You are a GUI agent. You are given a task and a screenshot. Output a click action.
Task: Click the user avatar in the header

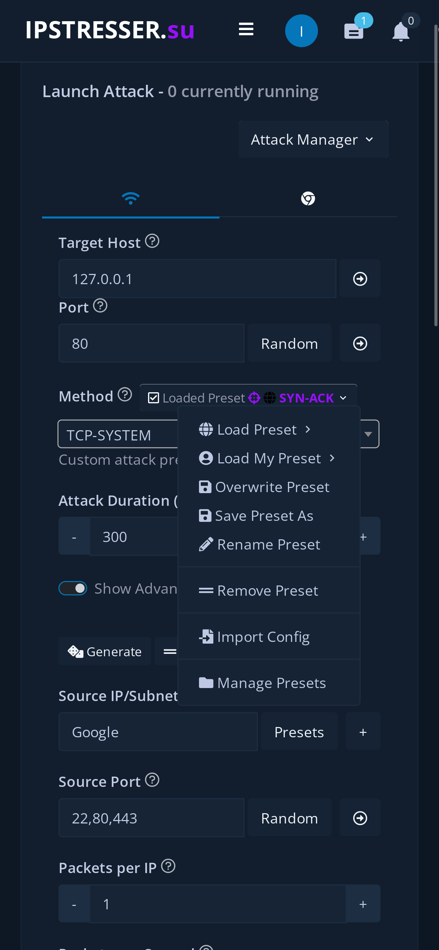tap(302, 31)
